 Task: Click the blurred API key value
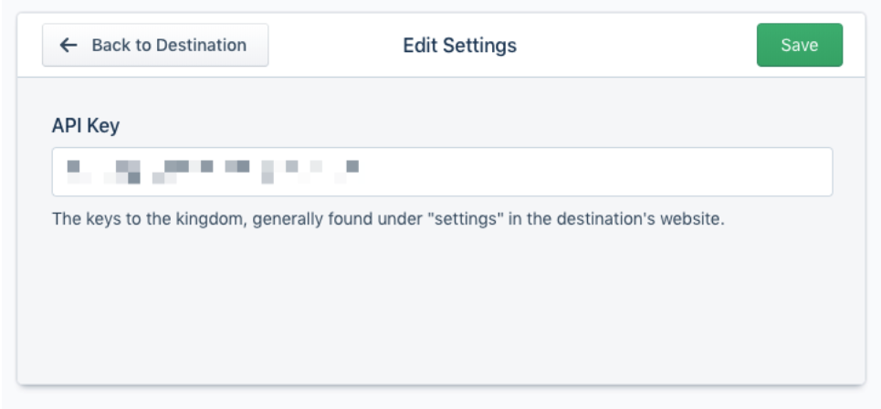click(x=212, y=172)
